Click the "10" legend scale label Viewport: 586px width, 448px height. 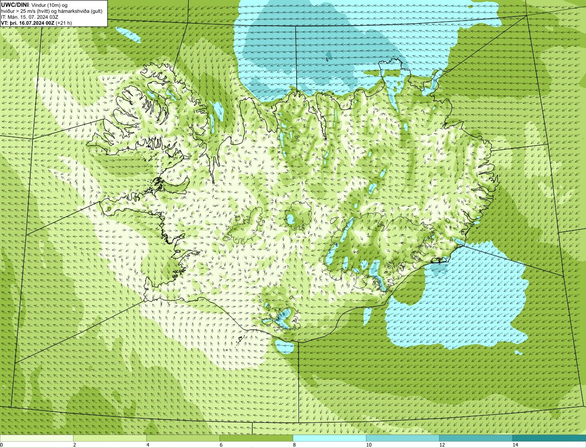coord(369,445)
